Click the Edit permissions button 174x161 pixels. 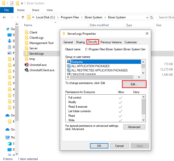134,84
